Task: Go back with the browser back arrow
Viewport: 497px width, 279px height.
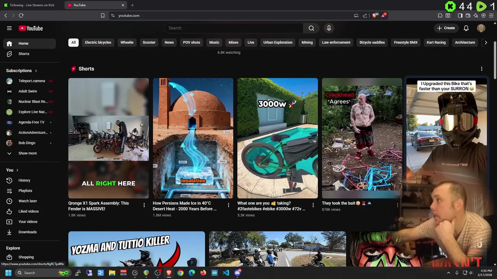Action: (x=6, y=15)
